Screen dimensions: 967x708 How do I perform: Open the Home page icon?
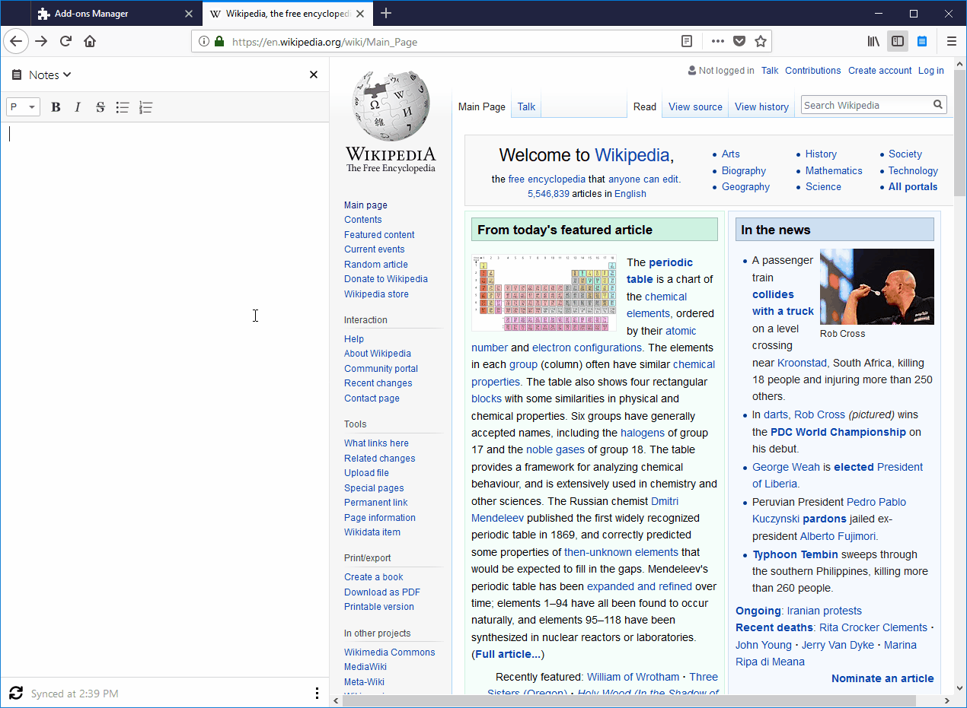pyautogui.click(x=90, y=41)
